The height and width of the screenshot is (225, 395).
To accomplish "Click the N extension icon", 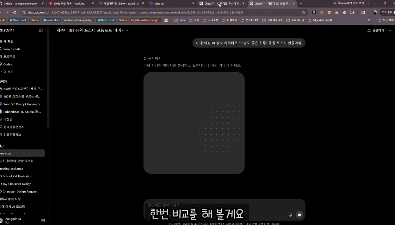I will (x=314, y=12).
